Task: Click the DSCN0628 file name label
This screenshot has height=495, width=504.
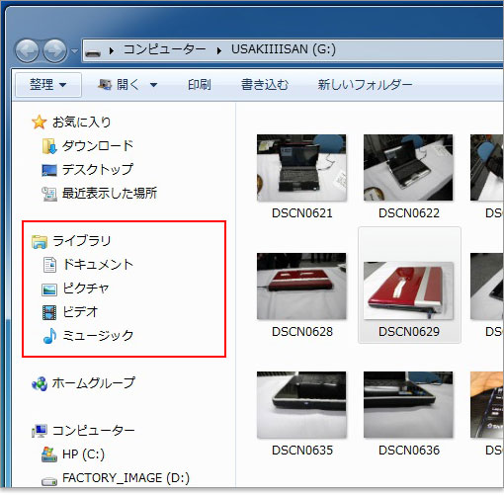Action: [302, 332]
